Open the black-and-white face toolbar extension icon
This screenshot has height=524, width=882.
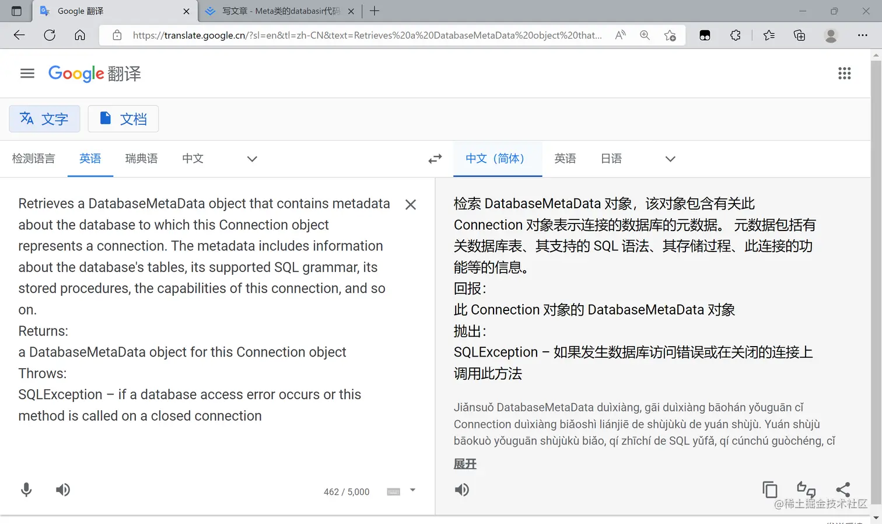pyautogui.click(x=705, y=35)
